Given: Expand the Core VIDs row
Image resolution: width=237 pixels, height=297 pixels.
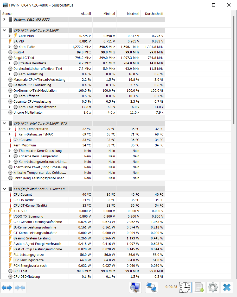Looking at the screenshot, I should pos(9,36).
